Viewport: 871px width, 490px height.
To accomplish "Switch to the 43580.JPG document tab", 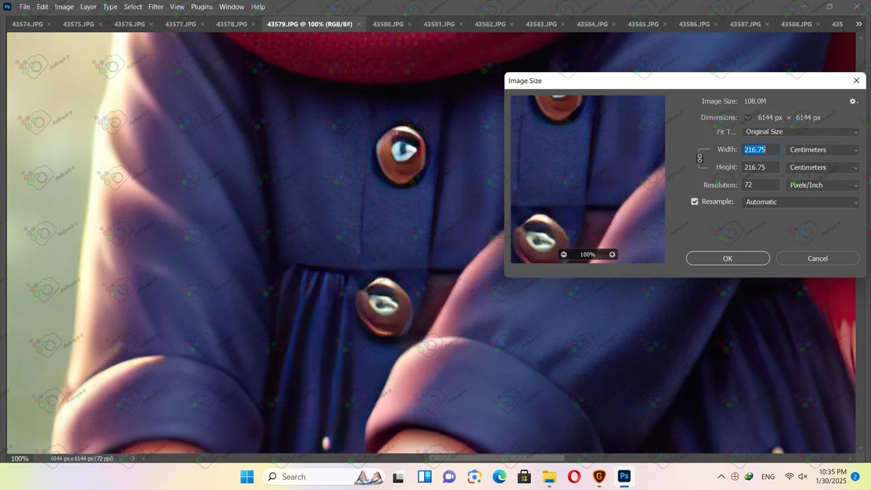I will (x=388, y=24).
